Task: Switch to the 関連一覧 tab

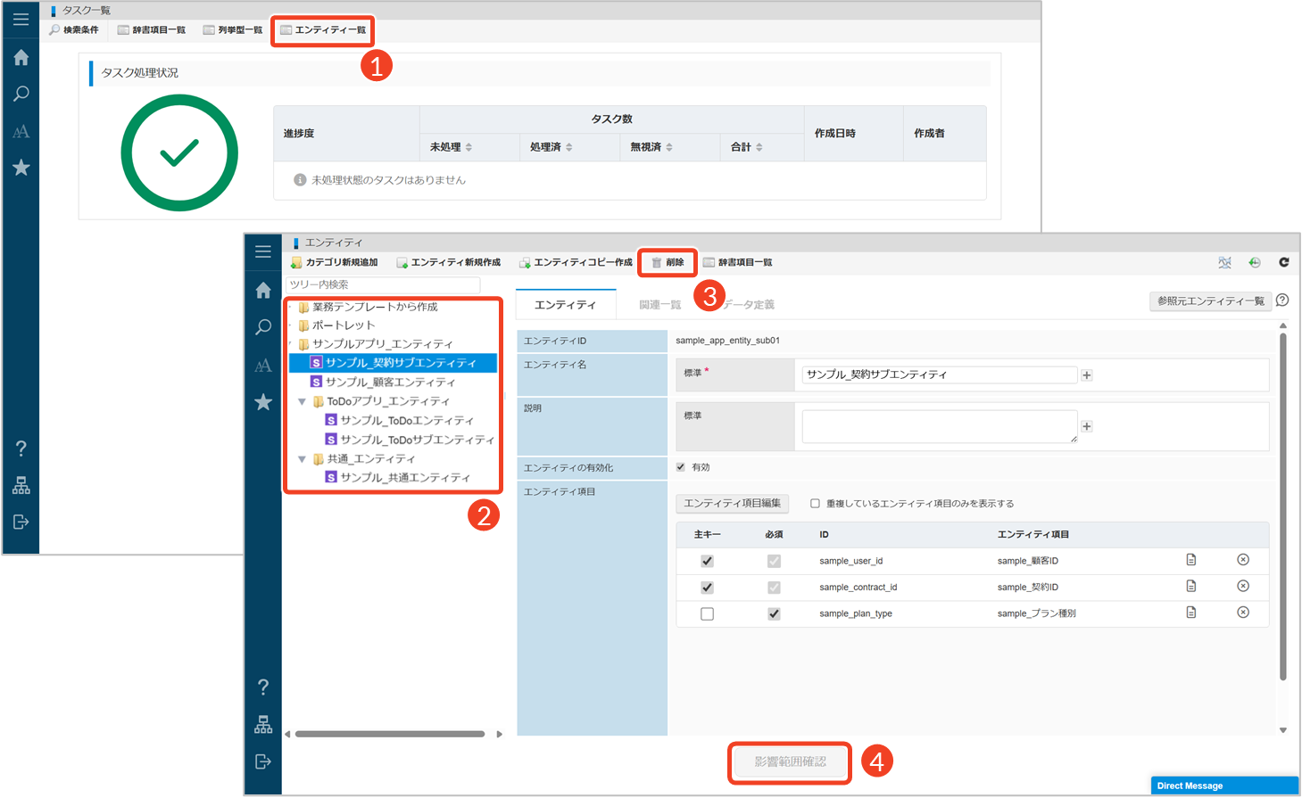Action: 659,305
